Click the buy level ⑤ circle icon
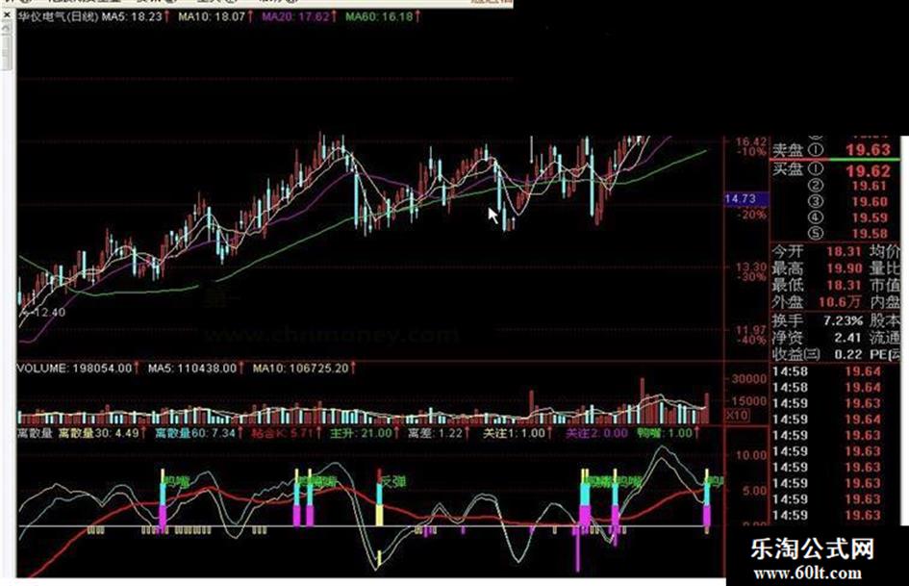 (817, 233)
